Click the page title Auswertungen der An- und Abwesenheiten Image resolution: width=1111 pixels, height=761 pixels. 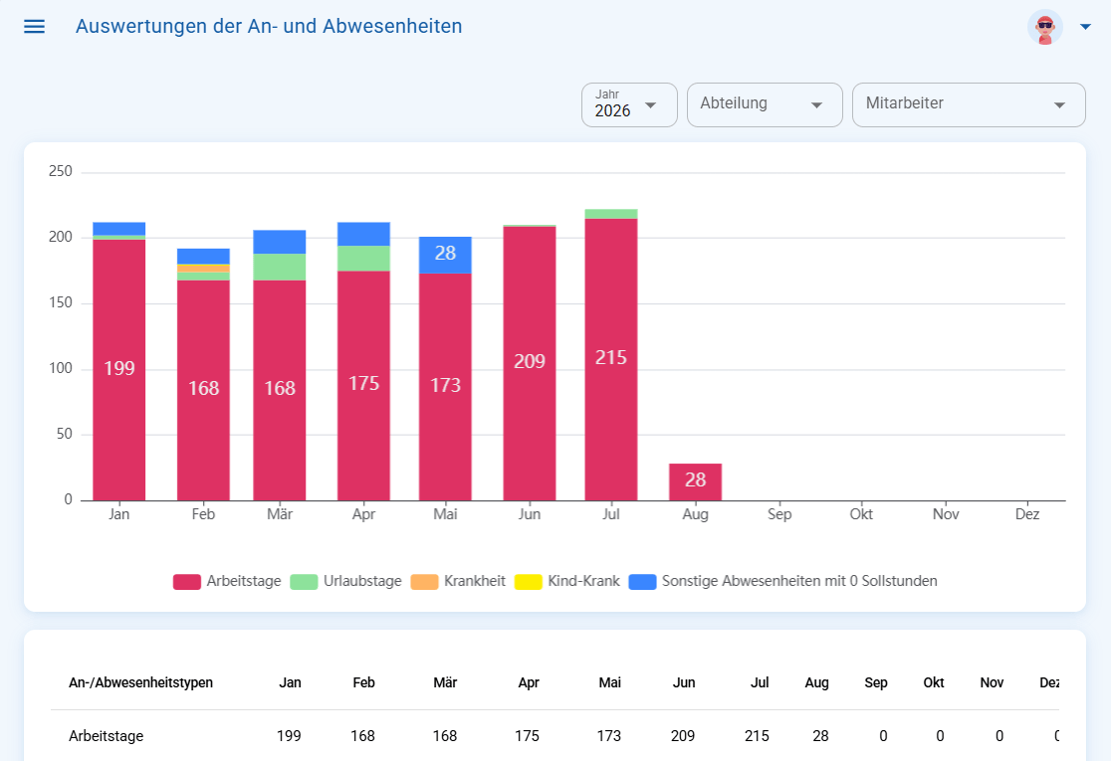pyautogui.click(x=269, y=26)
